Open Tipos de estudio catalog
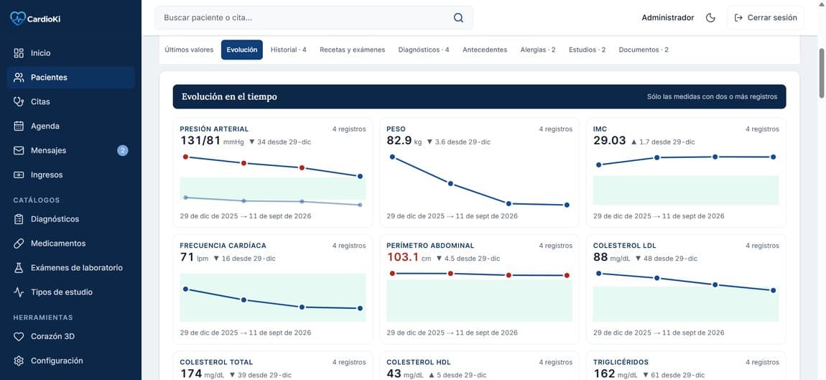 (x=71, y=292)
